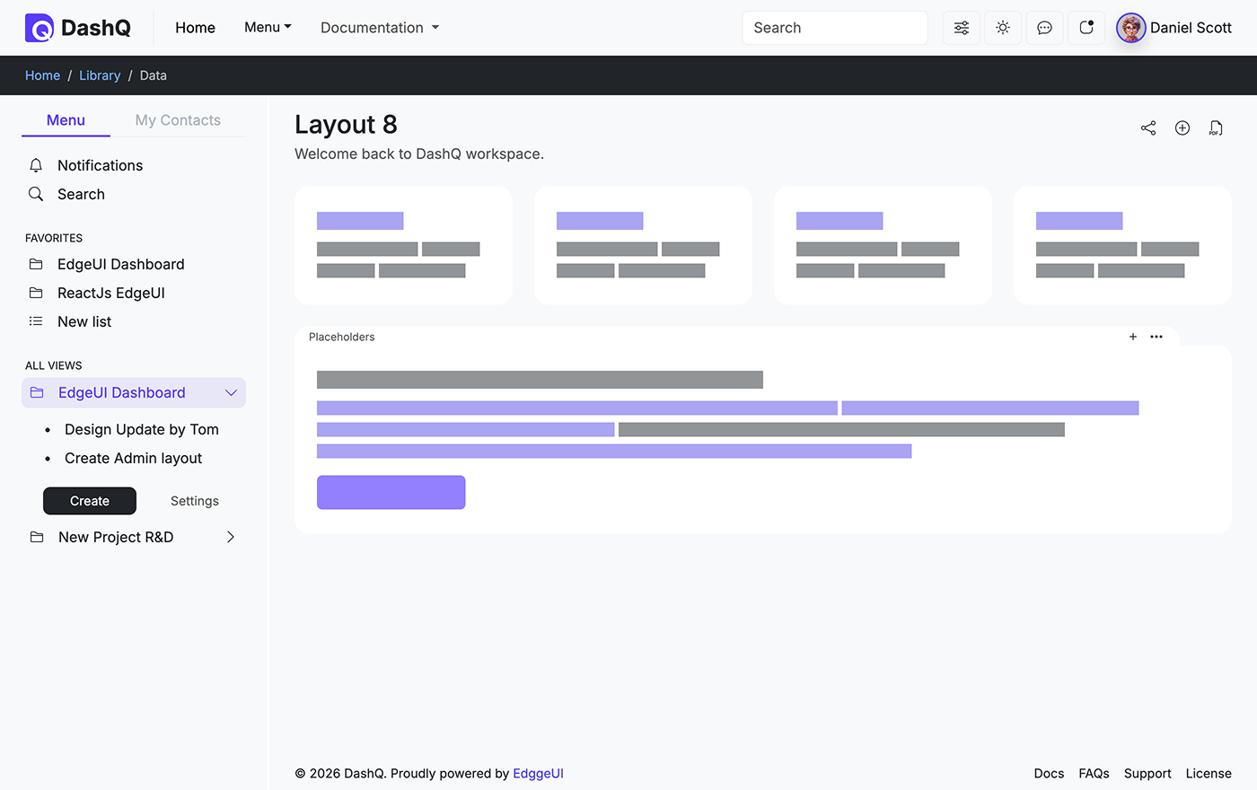Open chat via the speech bubble icon
This screenshot has height=790, width=1257.
click(1044, 28)
